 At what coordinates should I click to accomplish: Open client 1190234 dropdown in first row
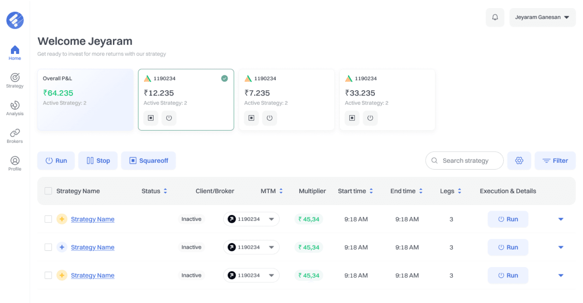coord(251,219)
